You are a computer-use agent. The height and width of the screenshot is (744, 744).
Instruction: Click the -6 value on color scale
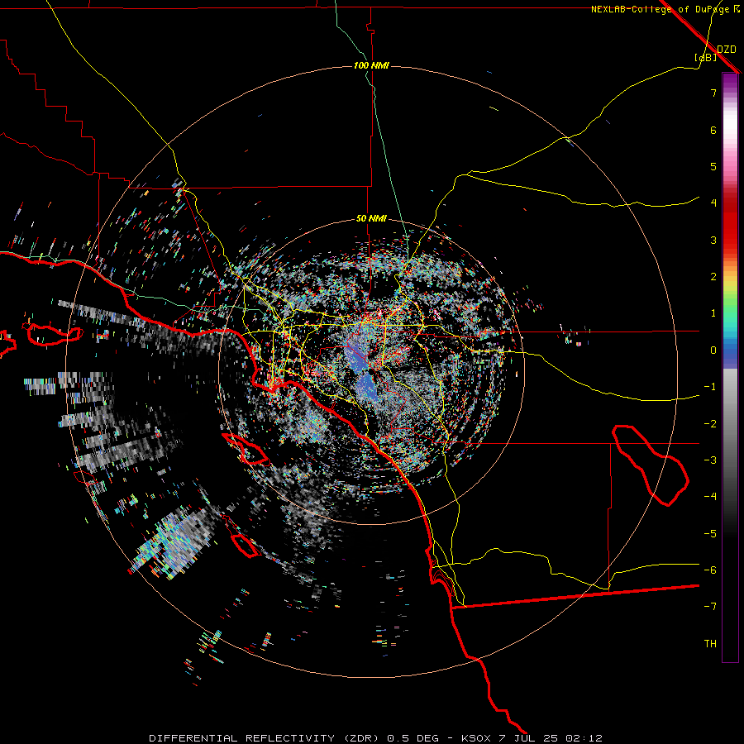(710, 570)
